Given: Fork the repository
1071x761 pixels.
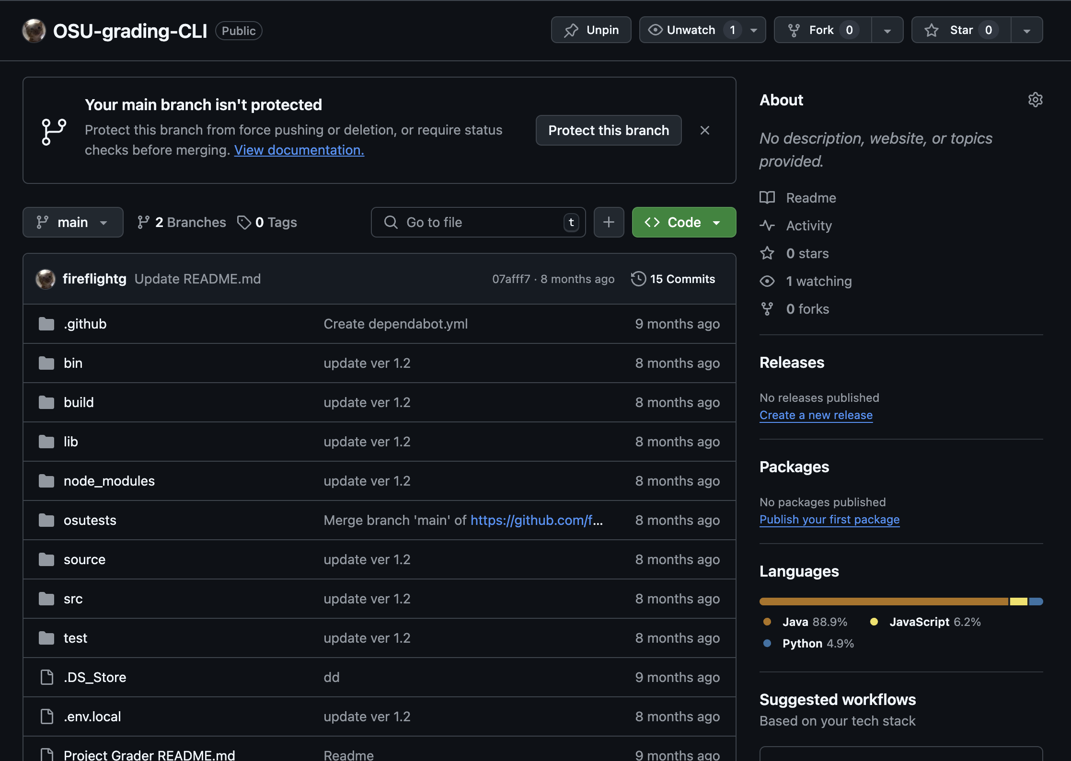Looking at the screenshot, I should [x=823, y=30].
